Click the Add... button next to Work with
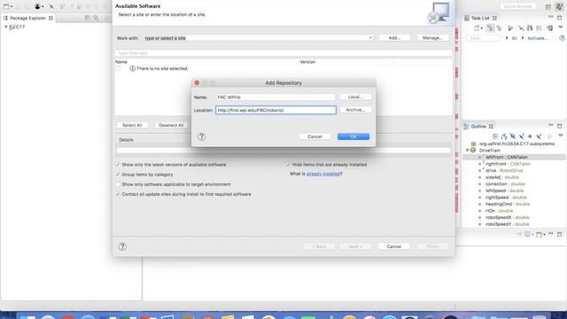 click(394, 37)
